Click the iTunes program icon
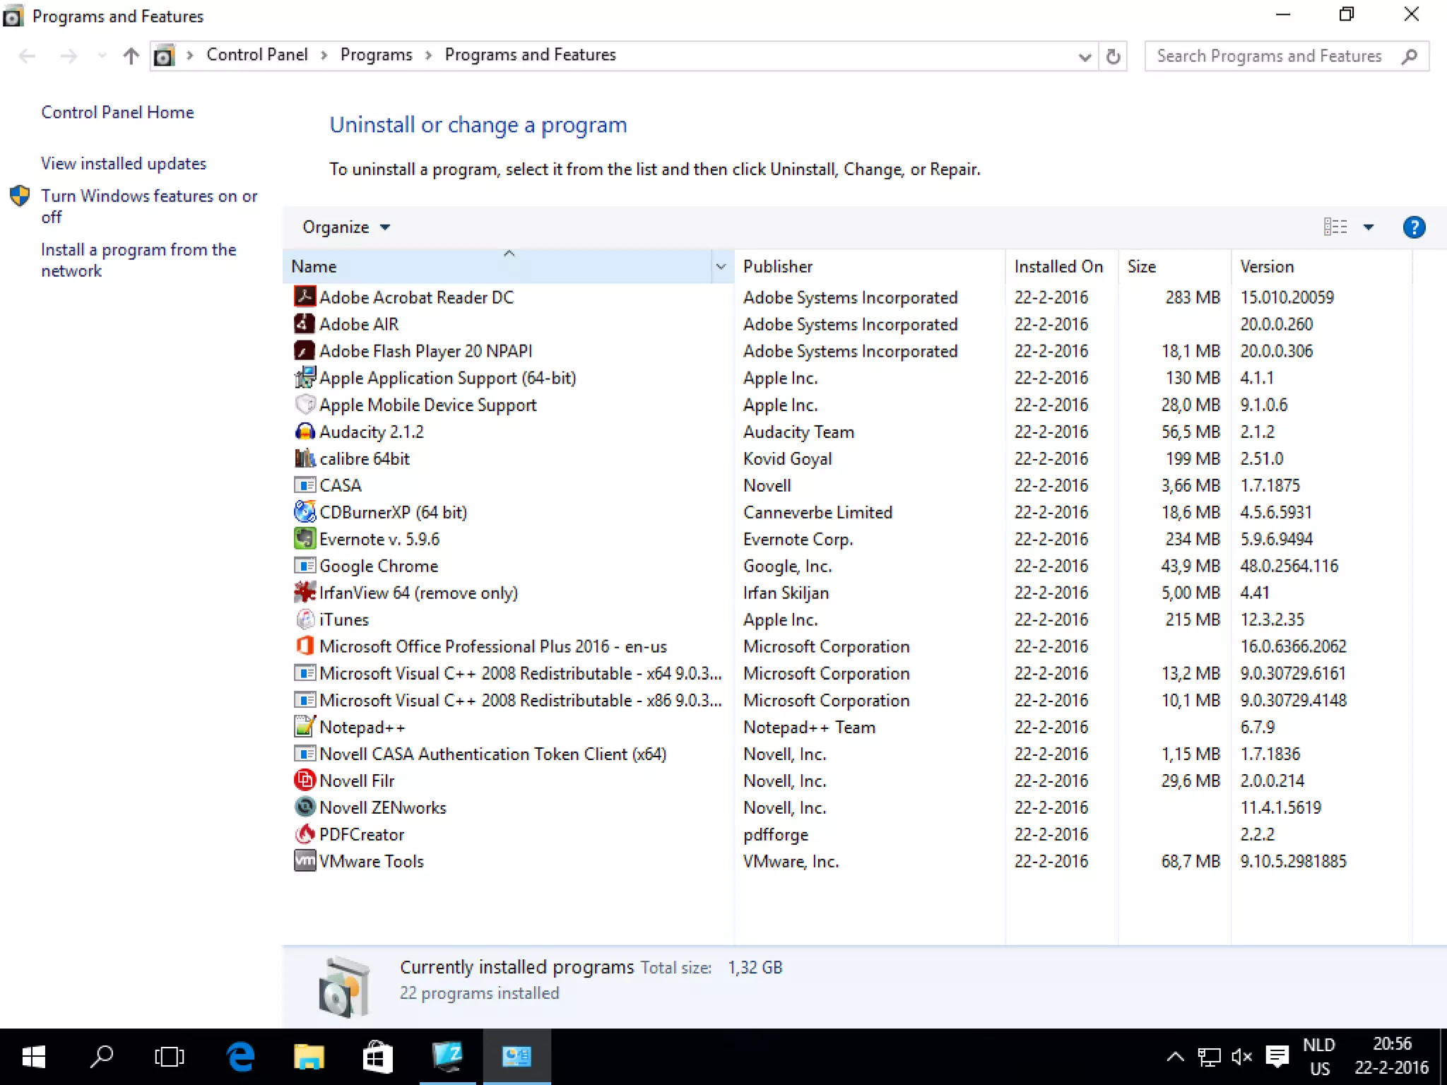 coord(305,619)
